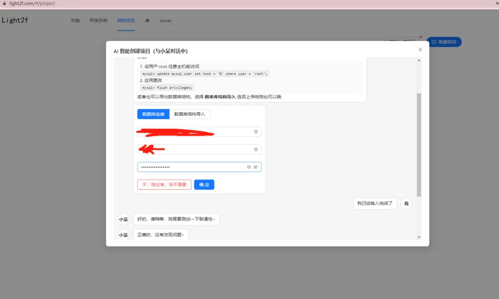Click the Light2f logo
The width and height of the screenshot is (499, 299).
pyautogui.click(x=15, y=20)
